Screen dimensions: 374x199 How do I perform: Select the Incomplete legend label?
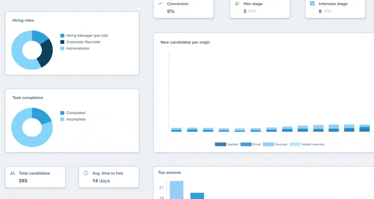coord(76,119)
